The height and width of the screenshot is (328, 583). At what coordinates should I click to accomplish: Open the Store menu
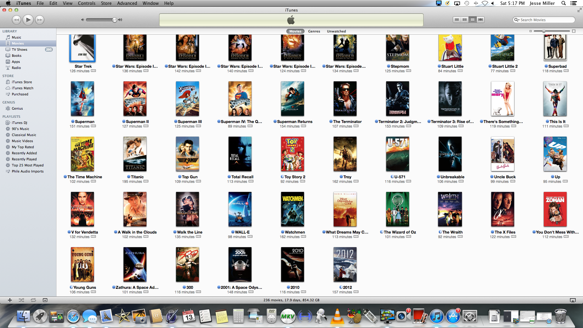tap(106, 3)
